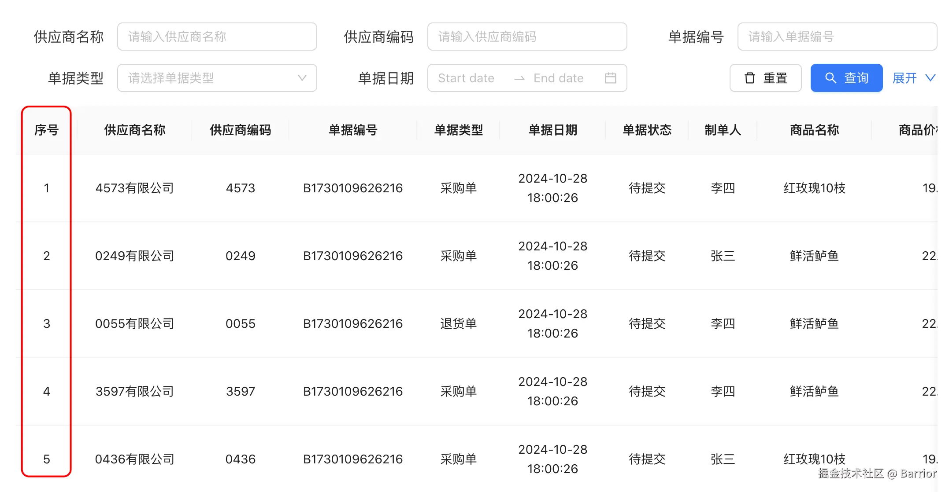This screenshot has height=492, width=949.
Task: Click the End date field
Action: pos(558,78)
